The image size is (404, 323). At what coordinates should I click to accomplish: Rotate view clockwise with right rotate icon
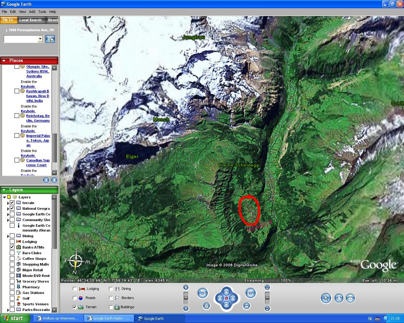pyautogui.click(x=251, y=293)
